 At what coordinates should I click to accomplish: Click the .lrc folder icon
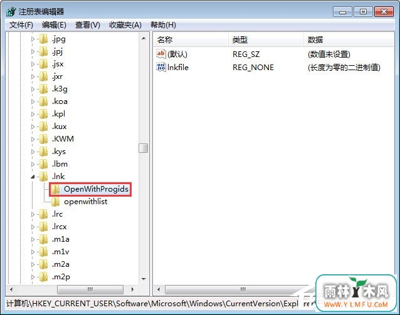43,214
